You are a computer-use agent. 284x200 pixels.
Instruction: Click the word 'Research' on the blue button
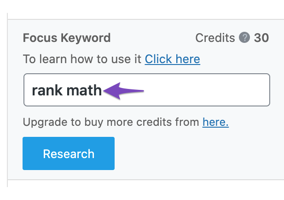(69, 154)
